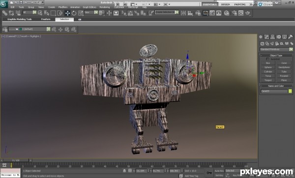This screenshot has width=295, height=178.
Task: Open the Create menu
Action: (51, 7)
